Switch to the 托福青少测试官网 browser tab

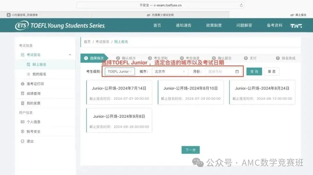pos(160,15)
